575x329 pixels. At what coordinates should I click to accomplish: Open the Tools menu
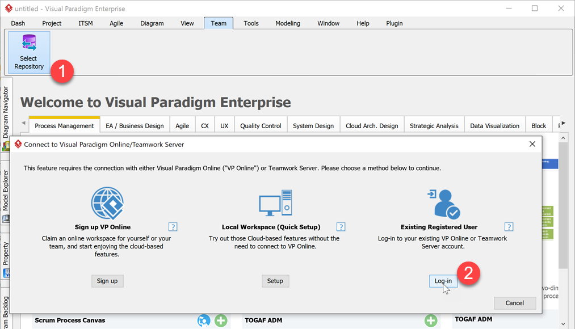251,23
